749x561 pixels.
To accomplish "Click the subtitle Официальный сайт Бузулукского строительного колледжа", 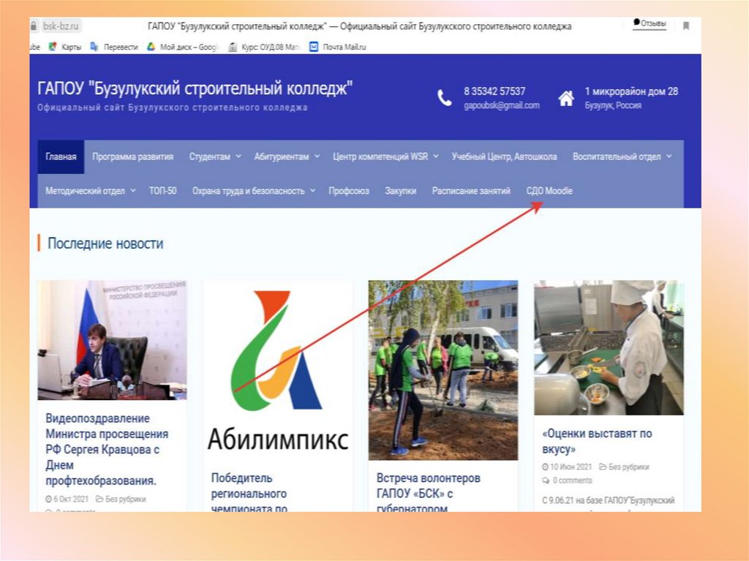I will [x=173, y=108].
